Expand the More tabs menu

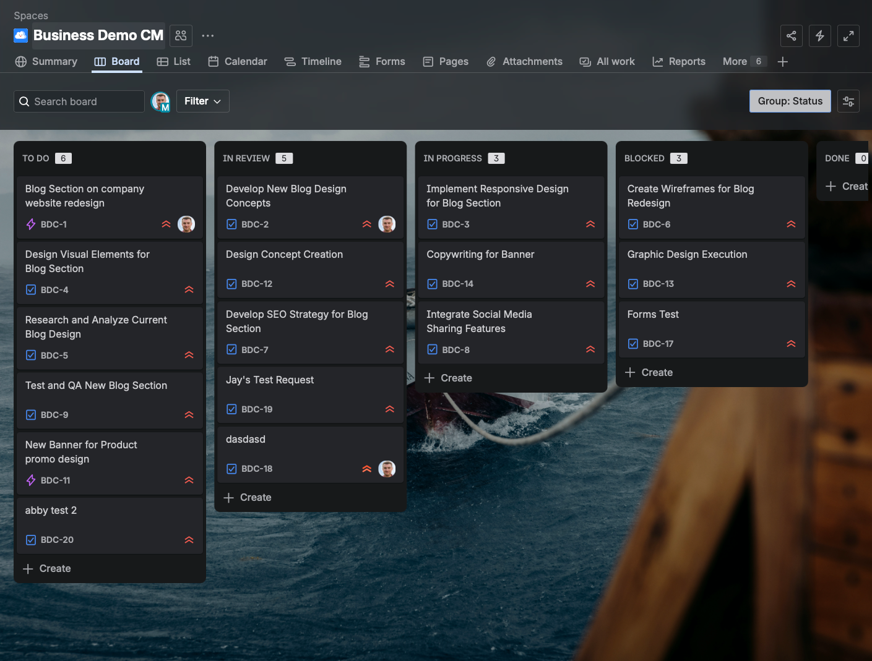tap(743, 62)
